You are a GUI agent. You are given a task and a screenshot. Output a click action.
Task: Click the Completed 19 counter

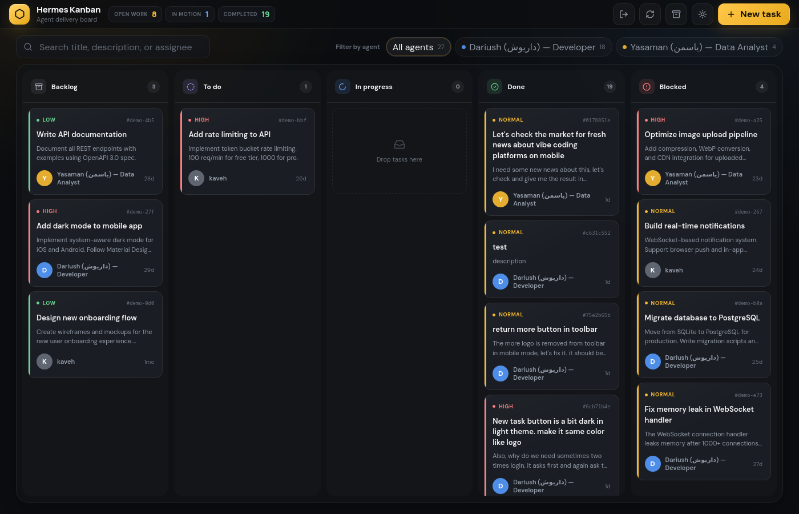click(247, 14)
